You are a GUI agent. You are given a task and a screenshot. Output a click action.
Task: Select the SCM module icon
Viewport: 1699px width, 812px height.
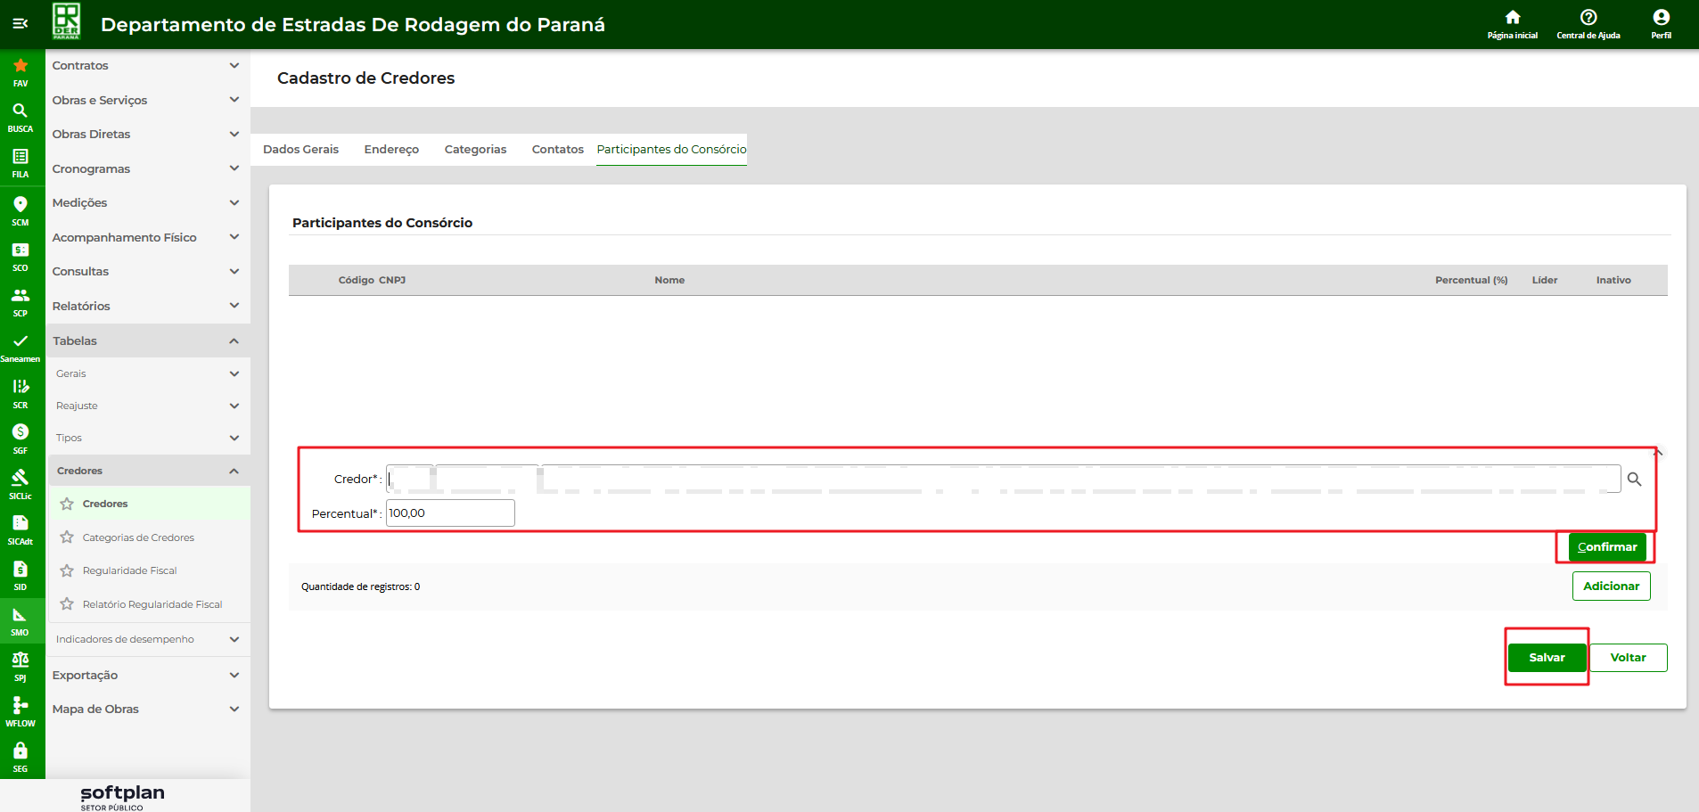click(21, 205)
